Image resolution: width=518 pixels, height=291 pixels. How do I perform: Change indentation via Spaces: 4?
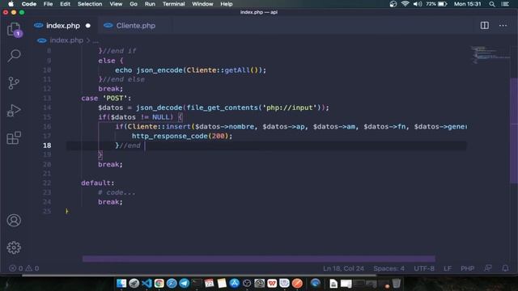pyautogui.click(x=388, y=268)
